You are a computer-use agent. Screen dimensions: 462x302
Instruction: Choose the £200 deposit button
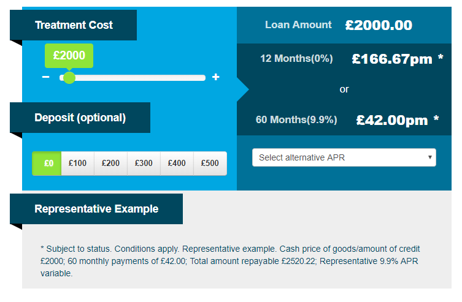point(111,164)
